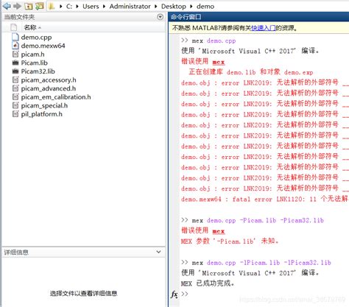Go forward with the right arrow icon

pyautogui.click(x=17, y=6)
